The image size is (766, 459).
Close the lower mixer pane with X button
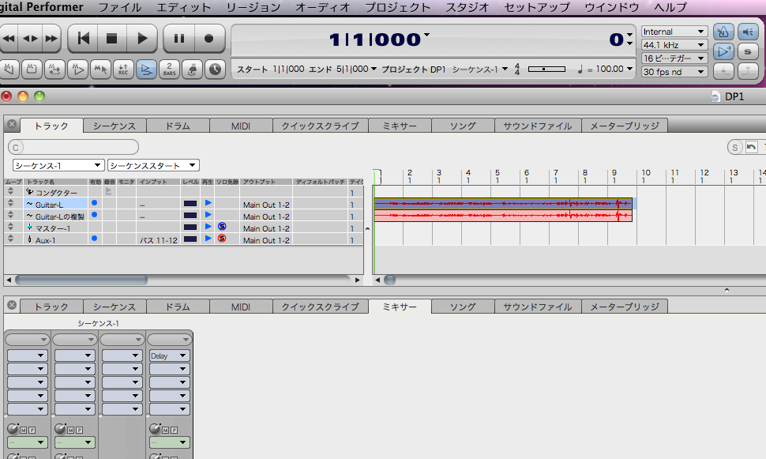click(12, 306)
